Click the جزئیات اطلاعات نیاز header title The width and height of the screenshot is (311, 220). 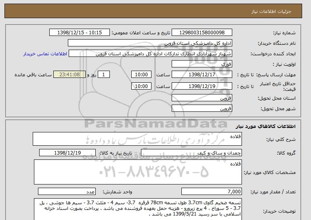(271, 11)
